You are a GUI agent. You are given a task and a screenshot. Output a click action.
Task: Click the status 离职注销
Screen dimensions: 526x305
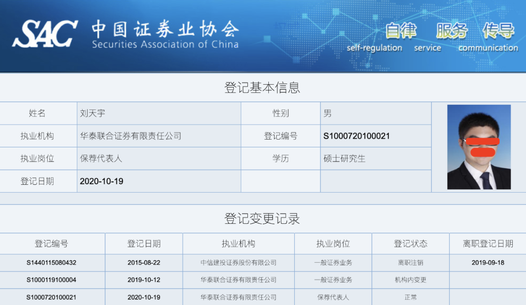411,263
